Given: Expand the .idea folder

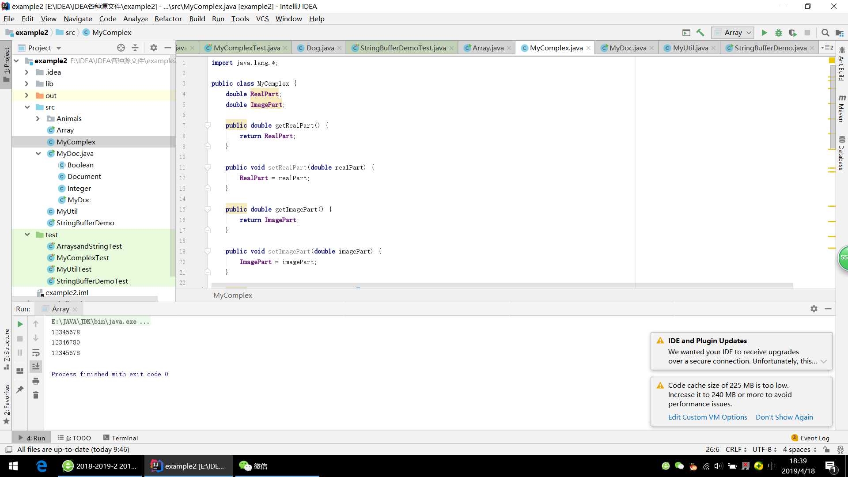Looking at the screenshot, I should [x=26, y=72].
